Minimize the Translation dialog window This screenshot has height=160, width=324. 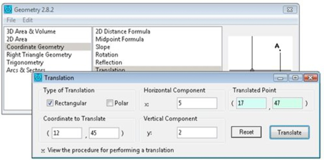(x=280, y=78)
